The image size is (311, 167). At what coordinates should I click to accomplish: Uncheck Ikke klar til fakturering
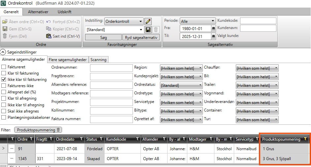click(x=4, y=80)
